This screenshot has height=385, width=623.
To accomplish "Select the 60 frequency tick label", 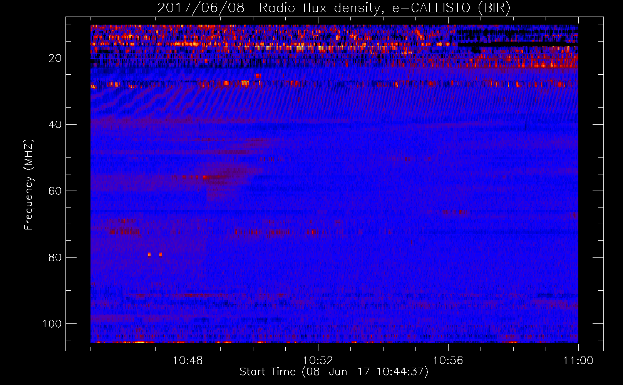I will click(55, 191).
